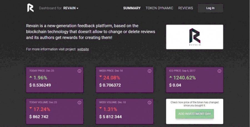Viewport: 250px width, 127px height.
Task: Select week volume $ 5 812 344
Action: point(110,117)
